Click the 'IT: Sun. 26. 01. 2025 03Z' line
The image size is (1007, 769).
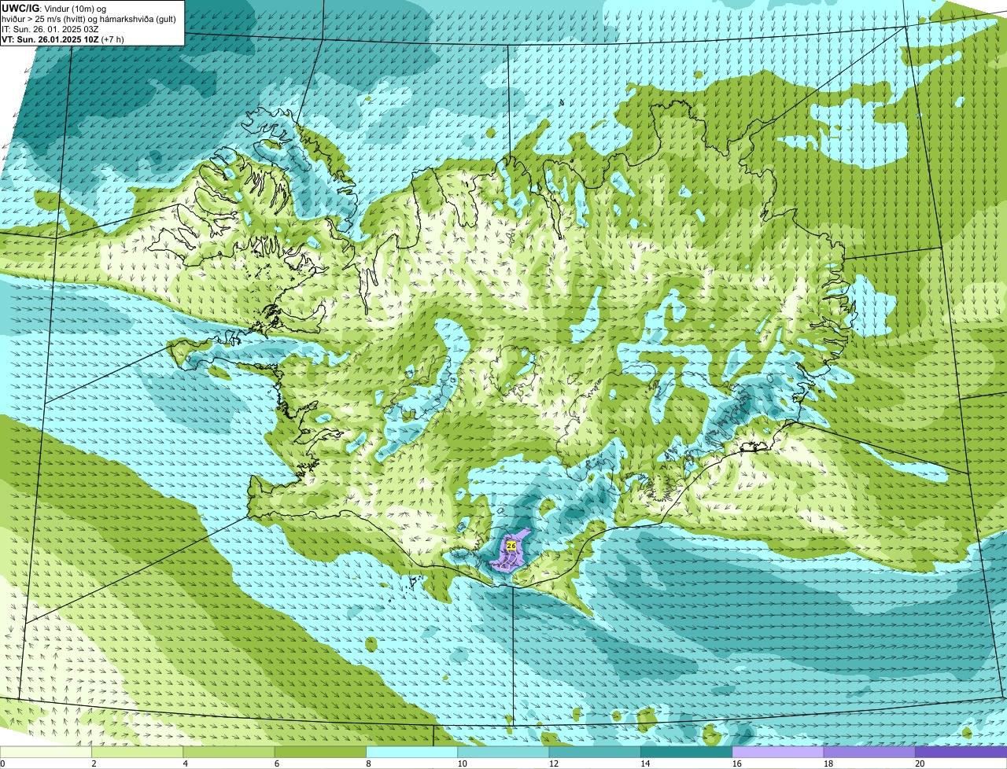click(x=50, y=28)
